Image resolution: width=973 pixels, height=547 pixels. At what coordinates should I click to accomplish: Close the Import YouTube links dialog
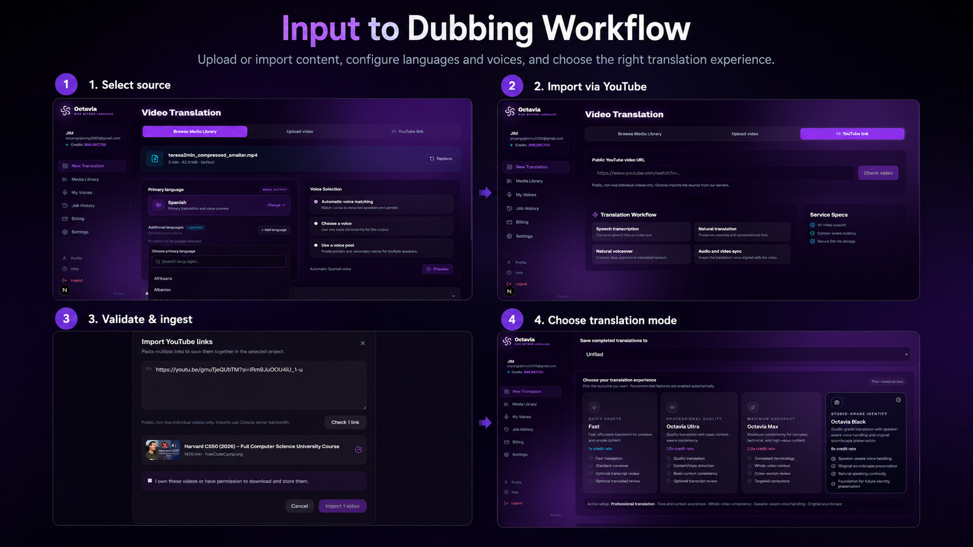363,343
